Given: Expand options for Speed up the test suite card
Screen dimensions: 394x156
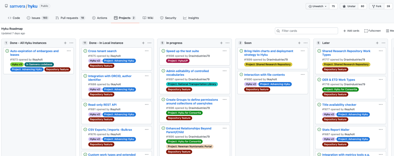Looking at the screenshot, I should pyautogui.click(x=224, y=51).
